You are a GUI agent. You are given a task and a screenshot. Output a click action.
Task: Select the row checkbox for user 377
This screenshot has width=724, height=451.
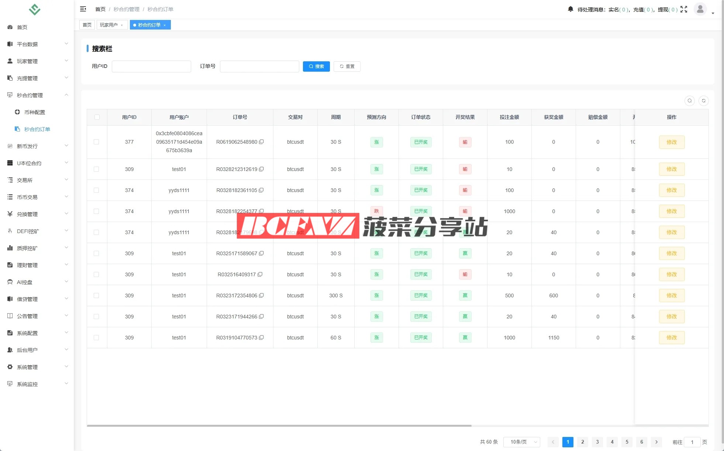(x=96, y=142)
